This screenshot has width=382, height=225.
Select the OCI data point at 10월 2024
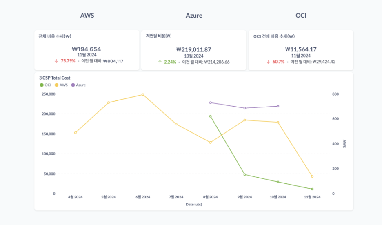click(x=278, y=182)
